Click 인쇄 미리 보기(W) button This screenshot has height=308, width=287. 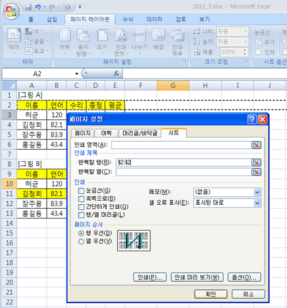(197, 277)
